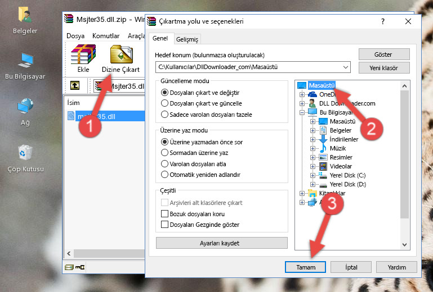
Task: Choose 'Dosyaları çıkart ve güncelle' option
Action: 164,103
